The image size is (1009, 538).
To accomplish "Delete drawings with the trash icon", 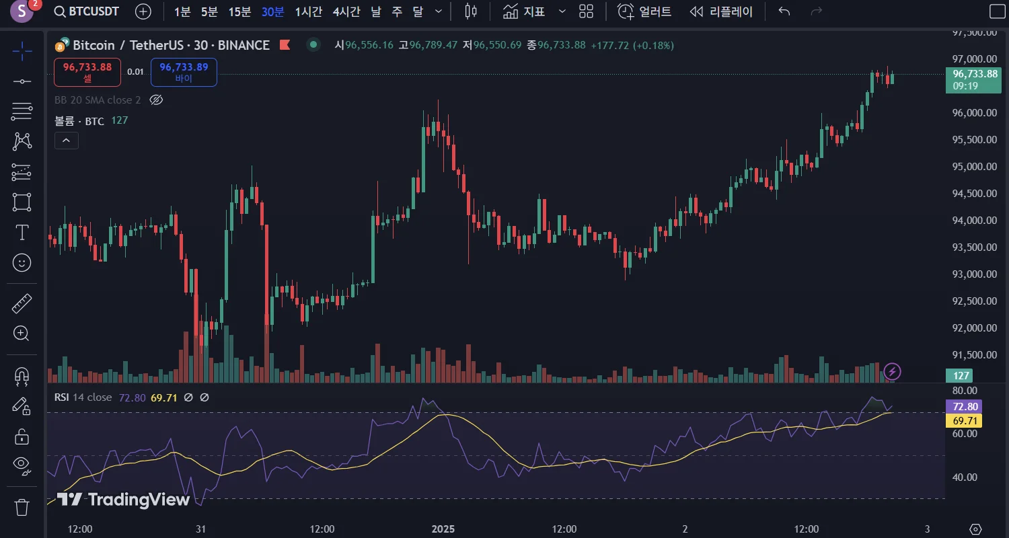I will (22, 507).
